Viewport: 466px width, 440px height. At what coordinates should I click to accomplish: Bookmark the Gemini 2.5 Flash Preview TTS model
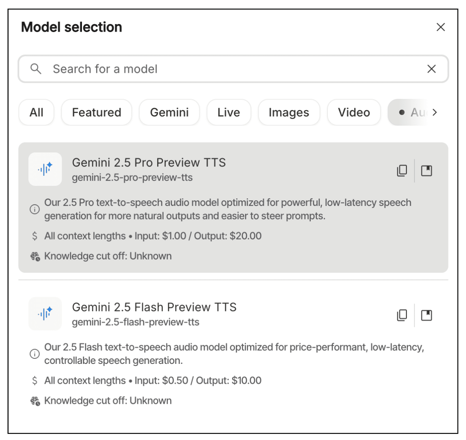[x=426, y=316]
